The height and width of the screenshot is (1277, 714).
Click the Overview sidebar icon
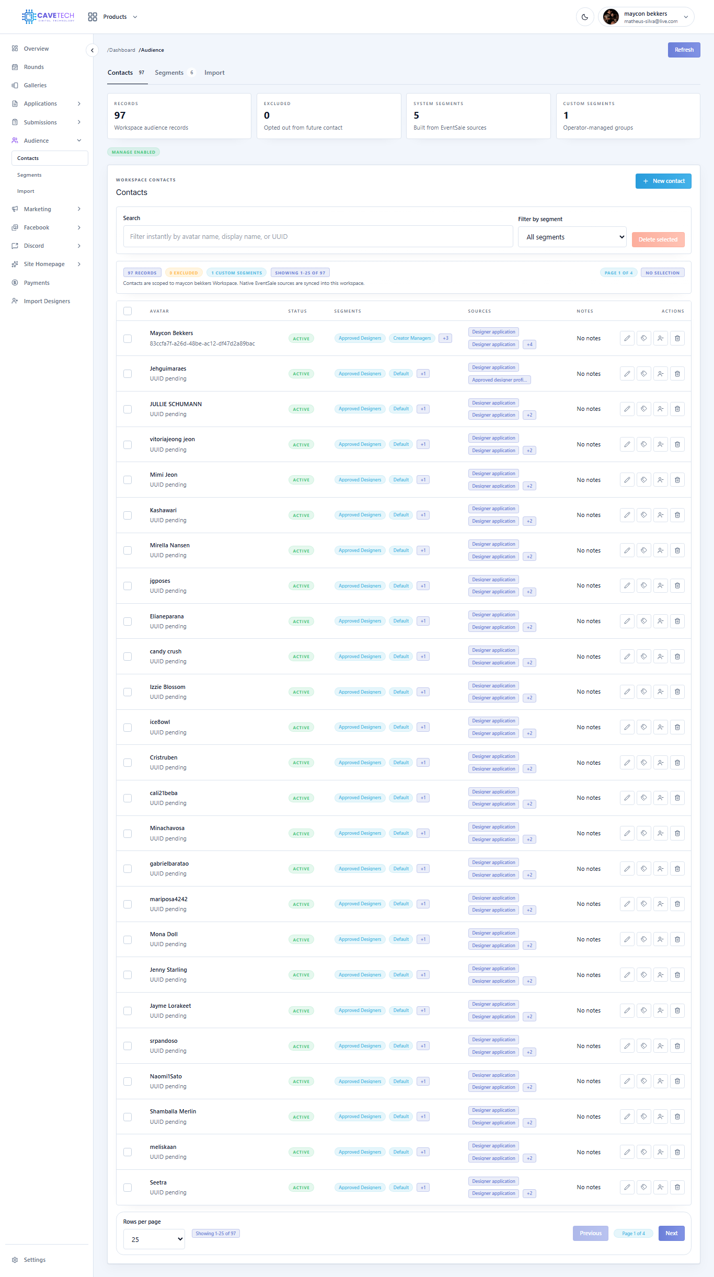coord(15,49)
